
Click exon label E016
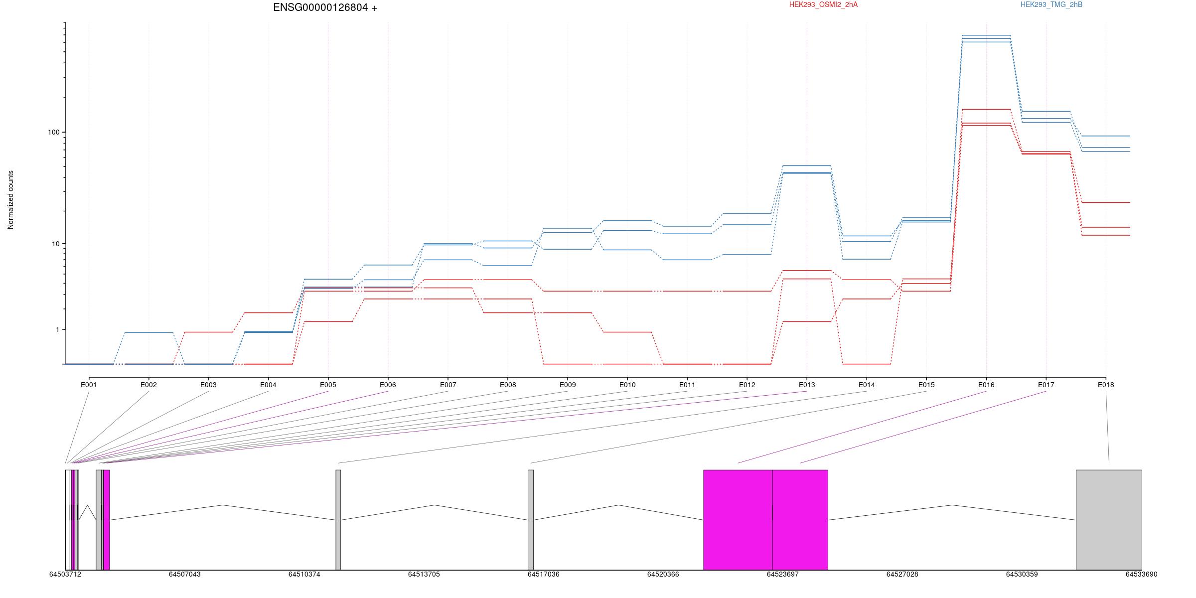pyautogui.click(x=986, y=385)
